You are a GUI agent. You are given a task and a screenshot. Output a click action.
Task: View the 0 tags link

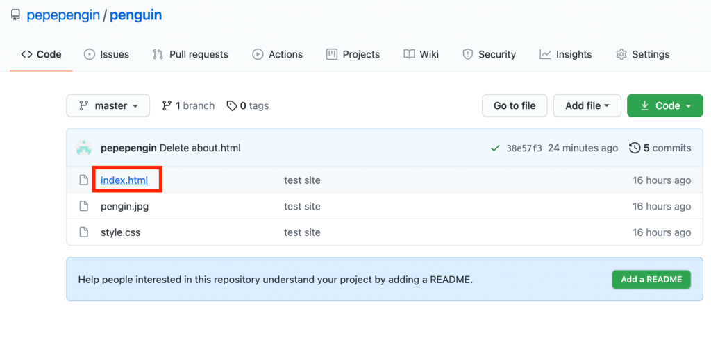tap(248, 105)
